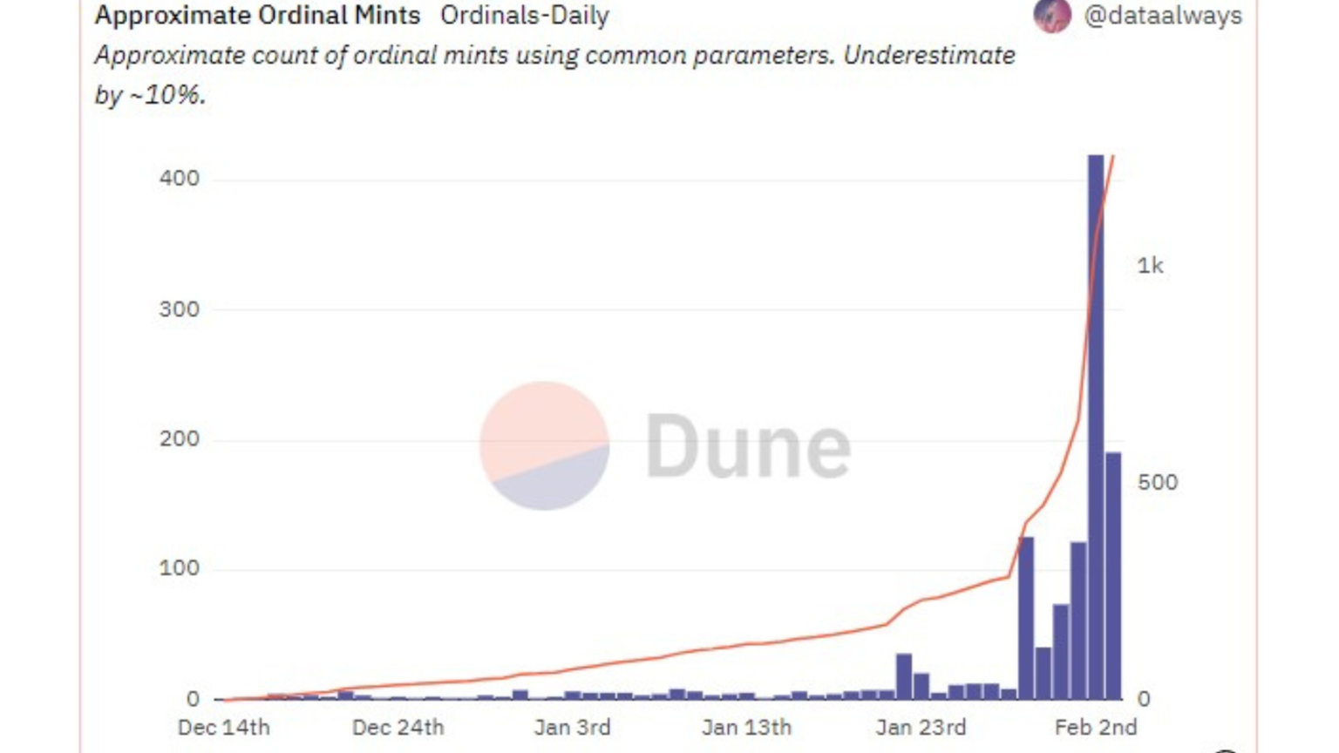Select the 200 left-axis label
The height and width of the screenshot is (753, 1339).
[x=179, y=438]
